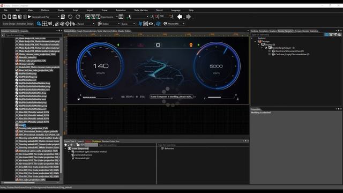Open the Parent dropdown
The width and height of the screenshot is (343, 193).
94,24
